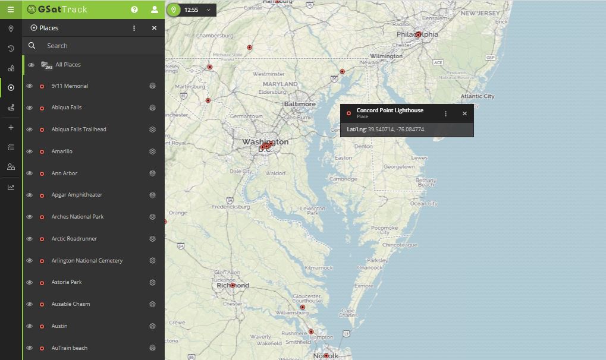Select the Places sidebar icon
This screenshot has width=606, height=360.
tap(11, 88)
